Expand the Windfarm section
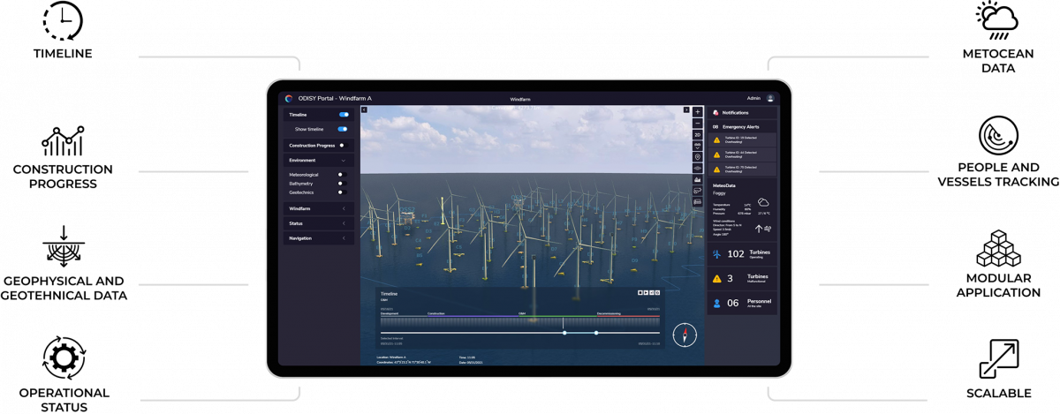 [x=343, y=208]
